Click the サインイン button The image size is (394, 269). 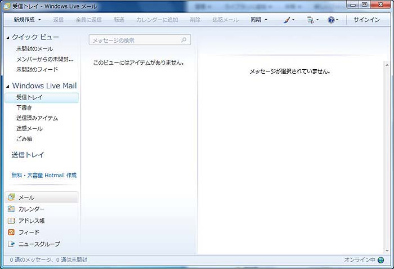pos(366,20)
